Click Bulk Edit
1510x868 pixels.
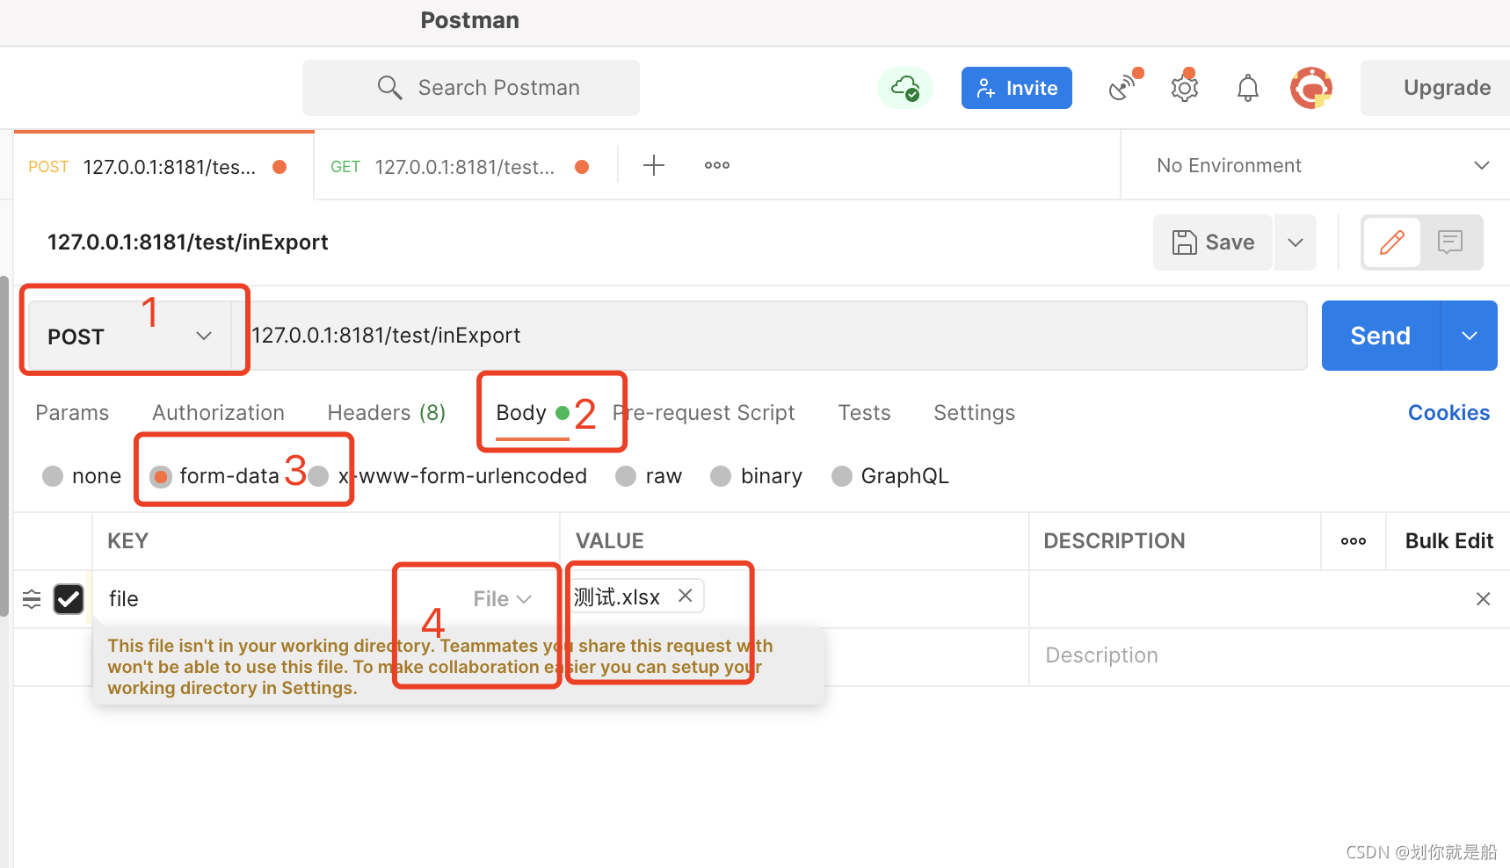(1448, 541)
